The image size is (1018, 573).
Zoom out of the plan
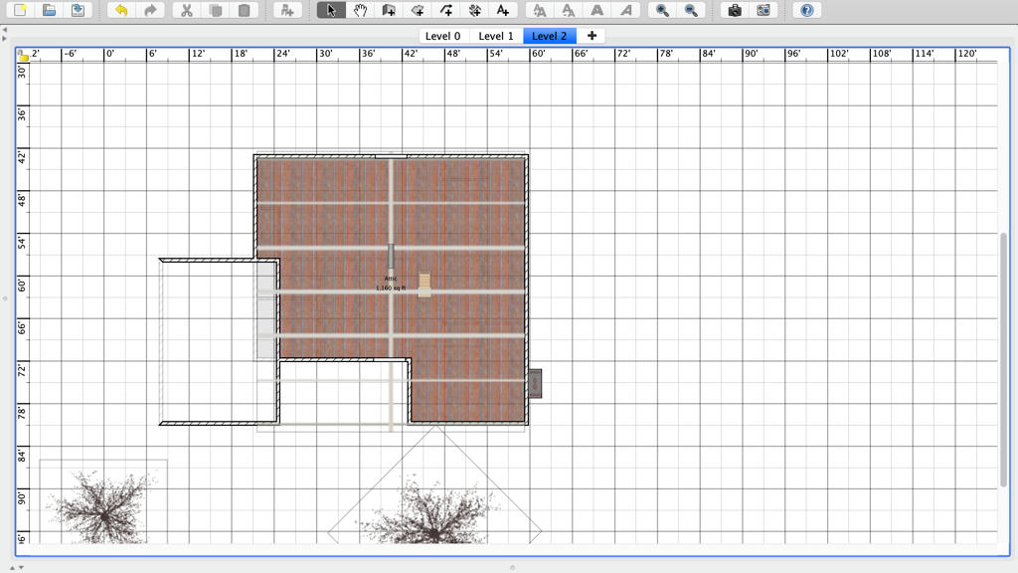tap(691, 10)
